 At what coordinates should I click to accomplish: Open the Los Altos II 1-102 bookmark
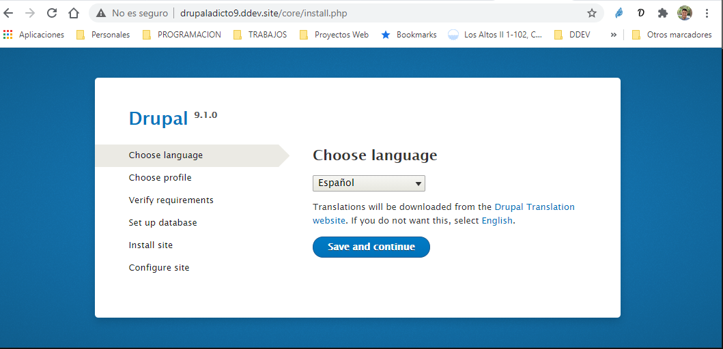[x=495, y=35]
